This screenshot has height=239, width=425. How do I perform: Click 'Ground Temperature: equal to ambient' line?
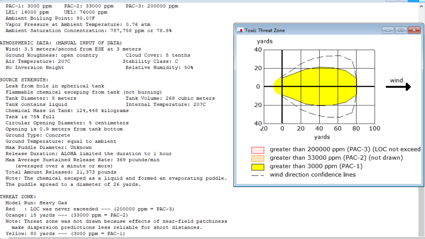coord(61,141)
